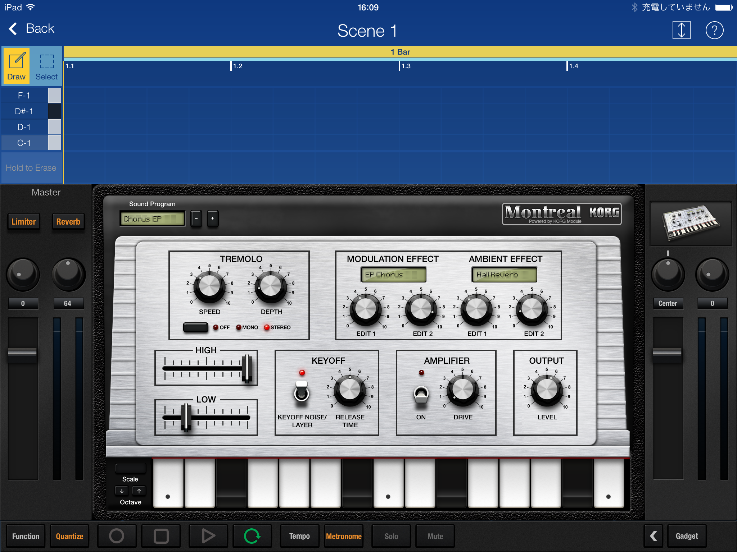Click the Ambient Effect EDIT 2 knob
This screenshot has height=552, width=737.
coord(532,309)
